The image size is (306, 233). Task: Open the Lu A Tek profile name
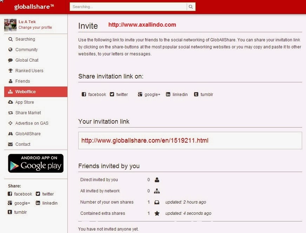tap(27, 22)
